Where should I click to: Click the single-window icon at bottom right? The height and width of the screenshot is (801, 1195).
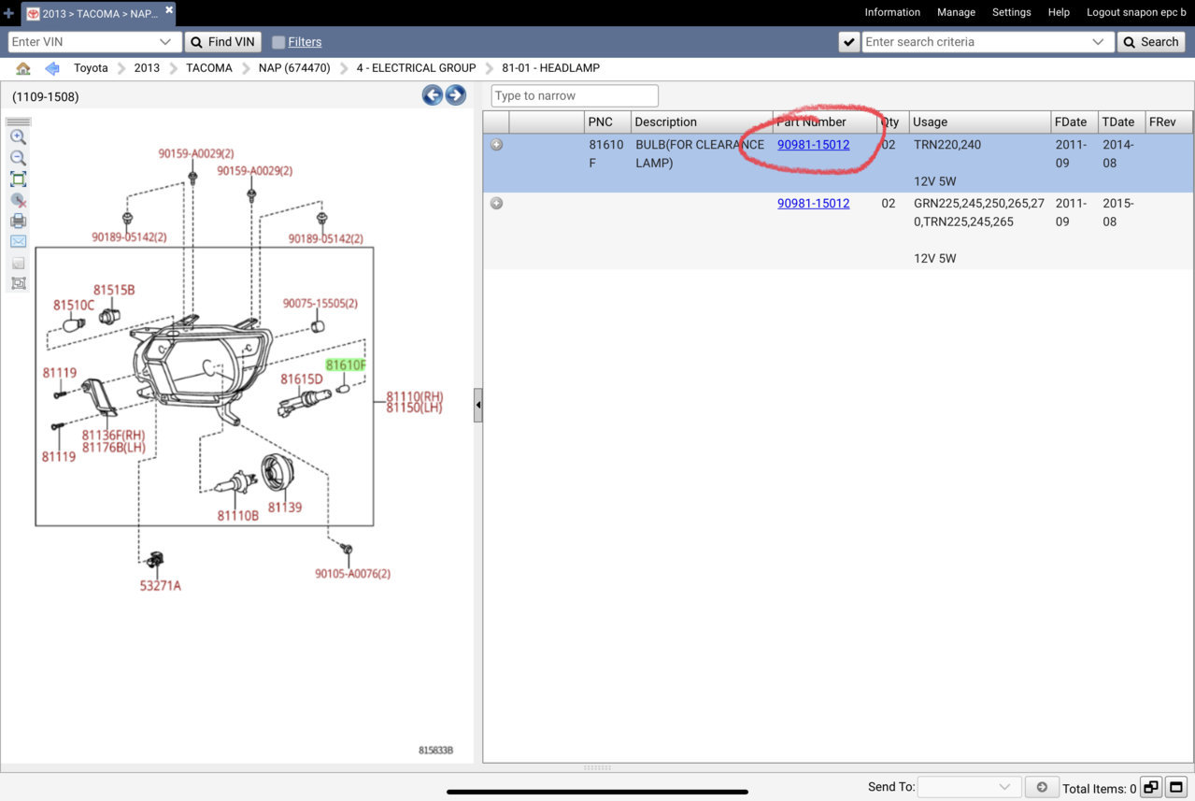click(1176, 787)
